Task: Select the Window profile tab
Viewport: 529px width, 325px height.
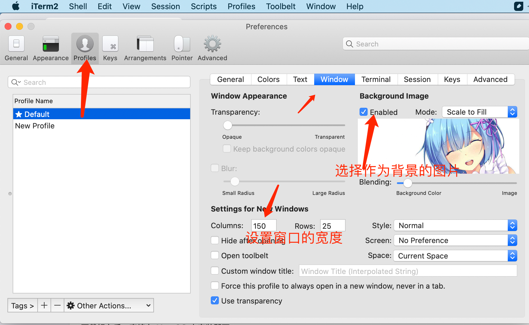Action: tap(334, 79)
